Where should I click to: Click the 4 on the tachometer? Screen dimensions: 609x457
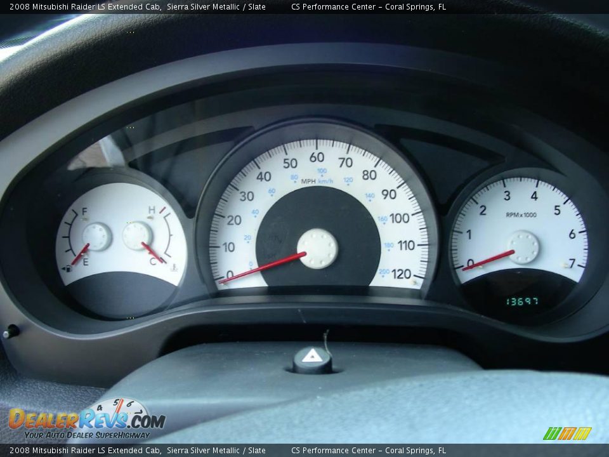click(x=534, y=195)
